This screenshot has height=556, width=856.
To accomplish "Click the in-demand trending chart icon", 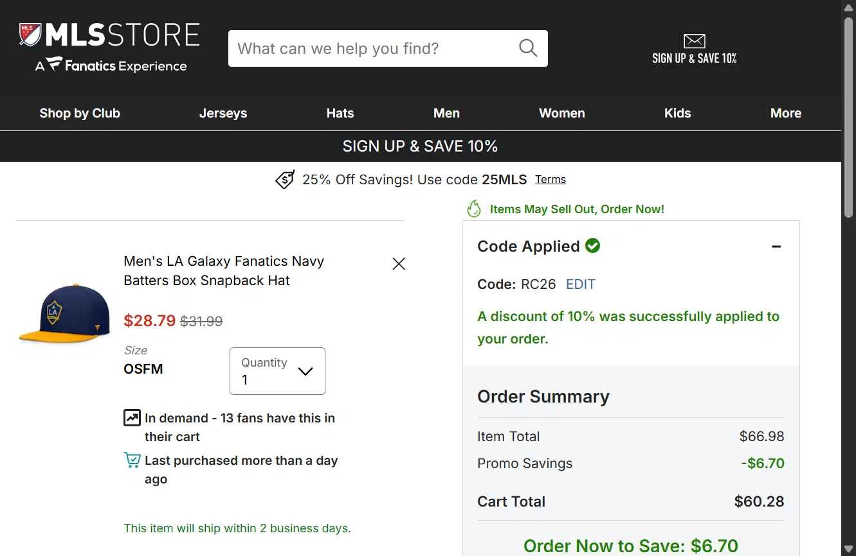I will (132, 418).
